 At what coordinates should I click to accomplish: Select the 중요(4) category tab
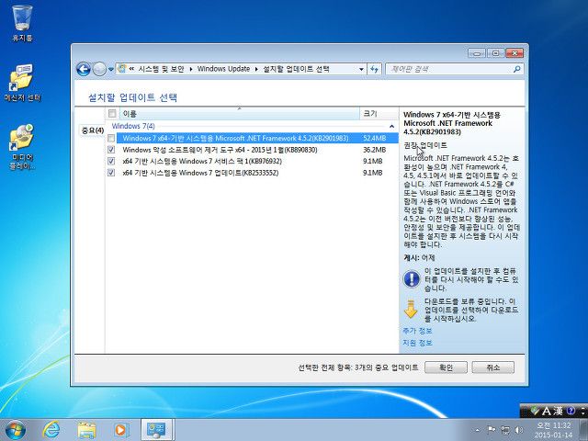click(x=93, y=130)
